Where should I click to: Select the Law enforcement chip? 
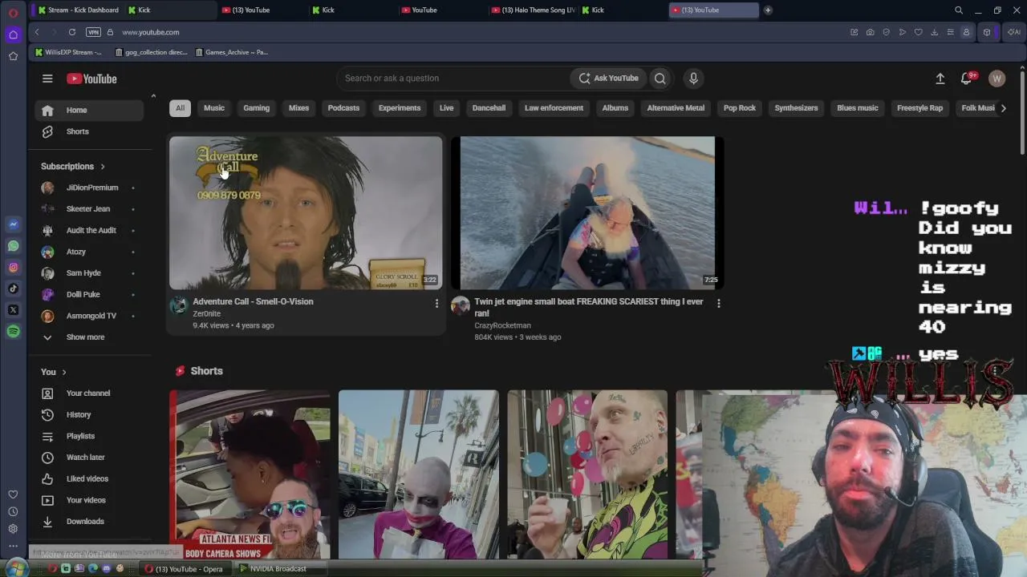(554, 108)
